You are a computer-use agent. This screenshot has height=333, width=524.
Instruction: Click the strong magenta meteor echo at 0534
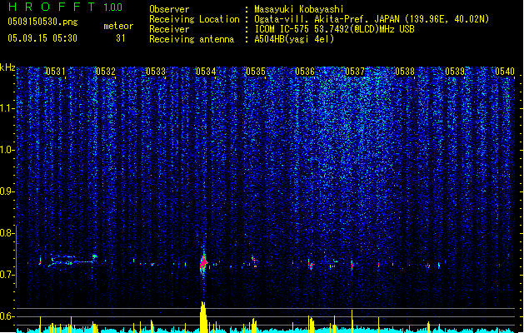(x=203, y=263)
